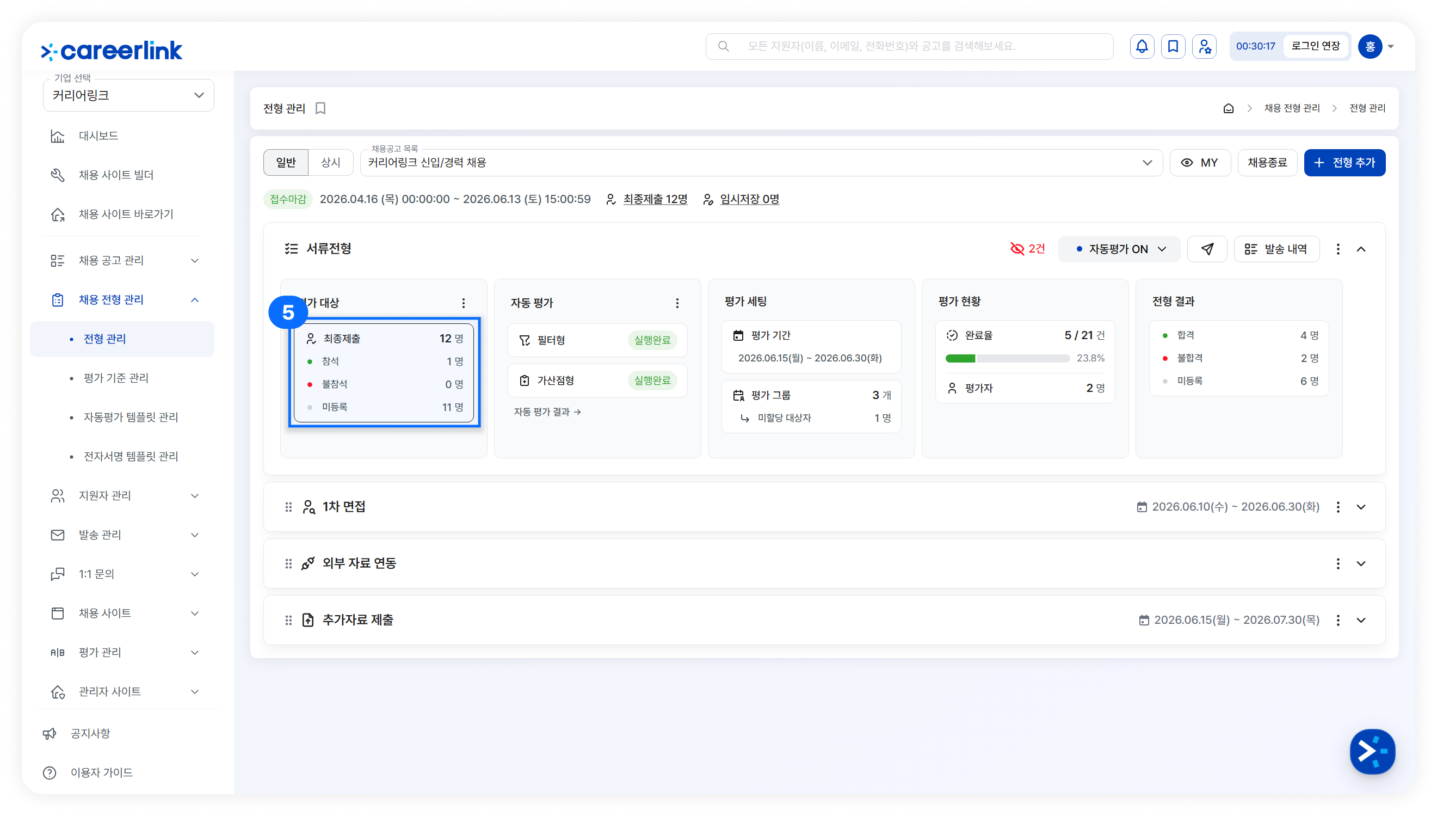Bookmark the 전형 관리 page title
The height and width of the screenshot is (816, 1437).
(x=320, y=108)
